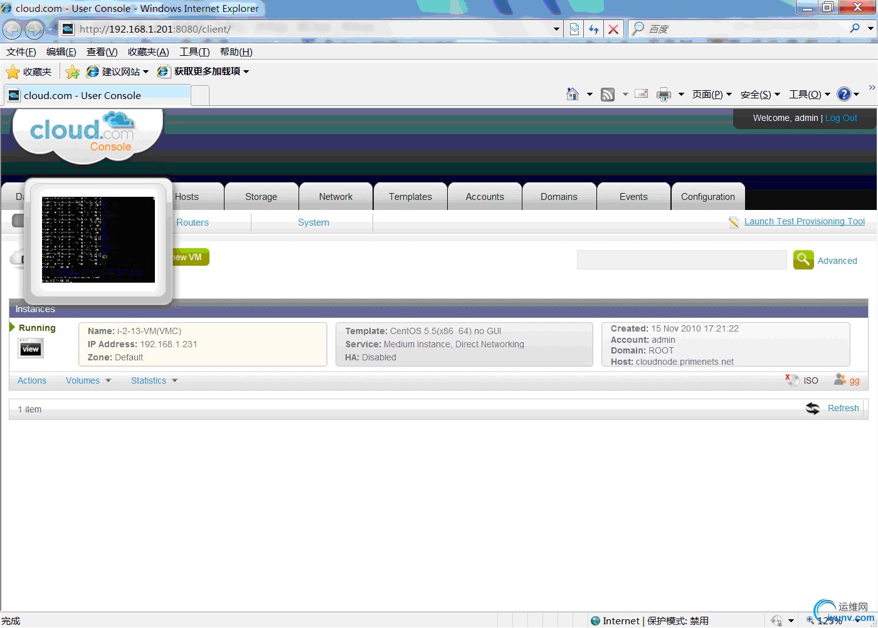Viewport: 878px width, 628px height.
Task: Switch to the Network tab
Action: 336,197
